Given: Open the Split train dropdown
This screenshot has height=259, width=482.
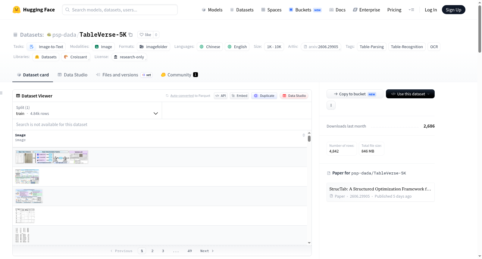Looking at the screenshot, I should click(87, 110).
